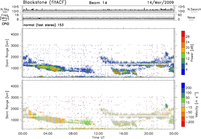The image size is (201, 139).
Task: Click the light green 12-16 dB swatch
Action: point(183,56)
